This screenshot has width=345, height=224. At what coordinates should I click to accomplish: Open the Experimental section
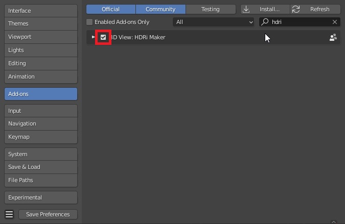click(41, 197)
